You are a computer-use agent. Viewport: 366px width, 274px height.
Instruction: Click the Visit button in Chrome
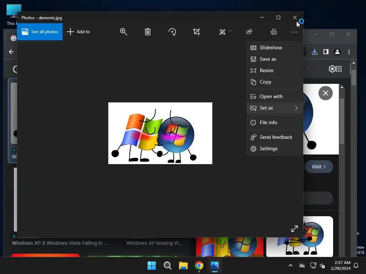pos(318,167)
